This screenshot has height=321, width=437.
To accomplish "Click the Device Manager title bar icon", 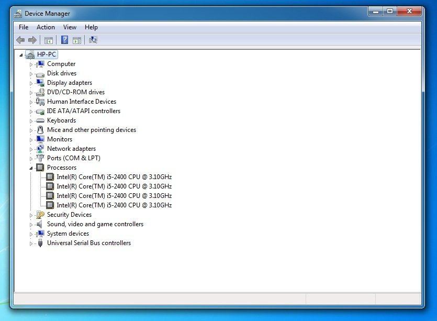I will click(x=18, y=14).
